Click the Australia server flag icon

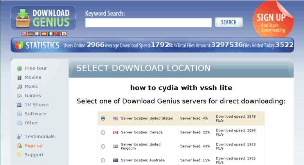pyautogui.click(x=115, y=160)
